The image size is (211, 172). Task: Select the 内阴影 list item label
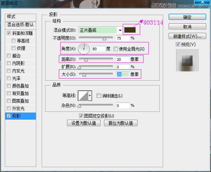click(18, 63)
